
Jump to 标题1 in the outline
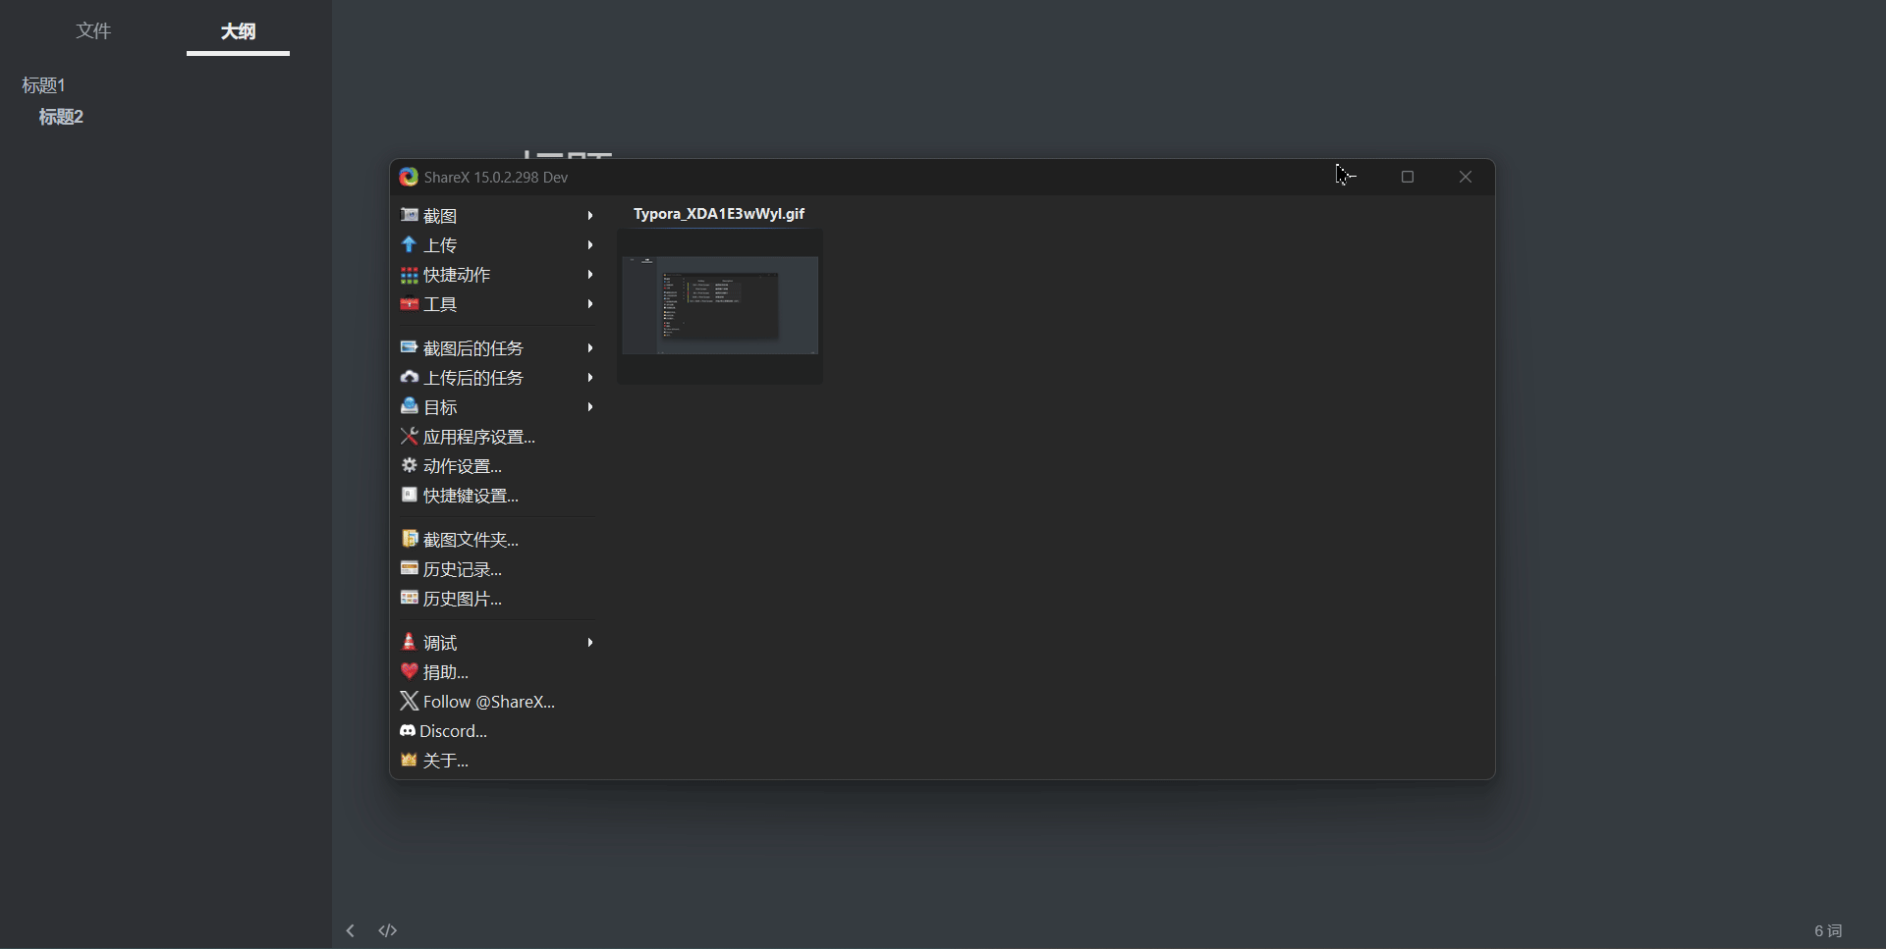click(x=43, y=85)
